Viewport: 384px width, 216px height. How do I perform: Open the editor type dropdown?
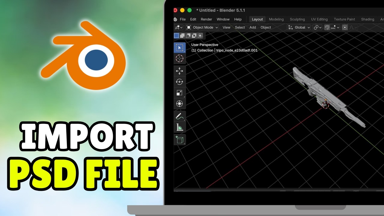[x=178, y=27]
